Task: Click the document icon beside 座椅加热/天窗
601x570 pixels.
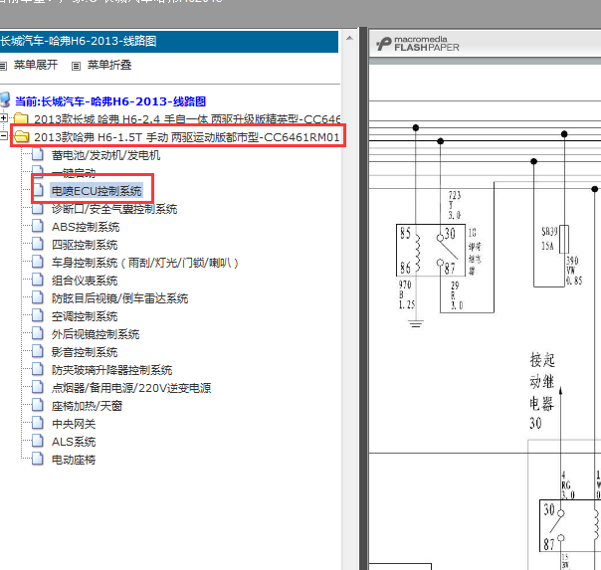Action: 38,405
